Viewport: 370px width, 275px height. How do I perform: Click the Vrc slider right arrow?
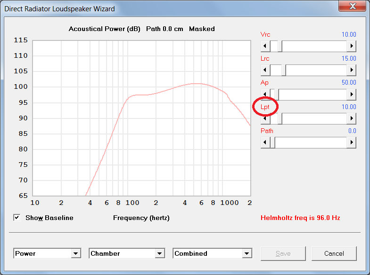(x=351, y=46)
